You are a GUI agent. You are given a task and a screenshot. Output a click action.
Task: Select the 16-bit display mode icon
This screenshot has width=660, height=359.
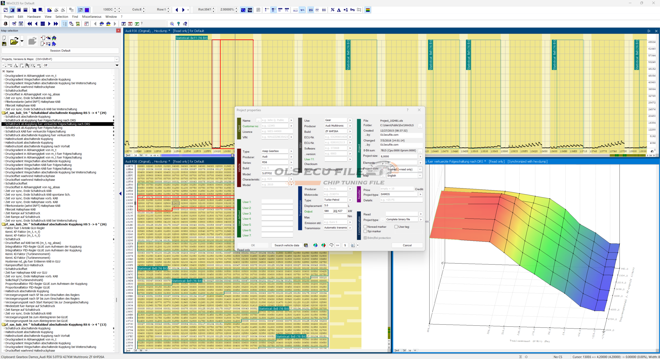pos(273,10)
